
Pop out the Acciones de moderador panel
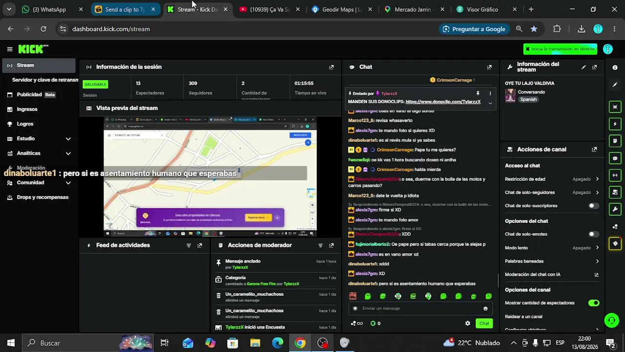pos(332,245)
